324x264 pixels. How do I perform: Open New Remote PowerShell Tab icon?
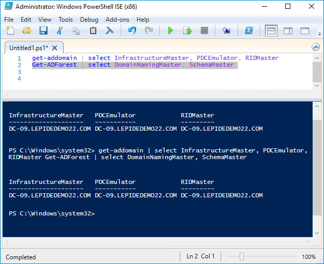[x=227, y=30]
